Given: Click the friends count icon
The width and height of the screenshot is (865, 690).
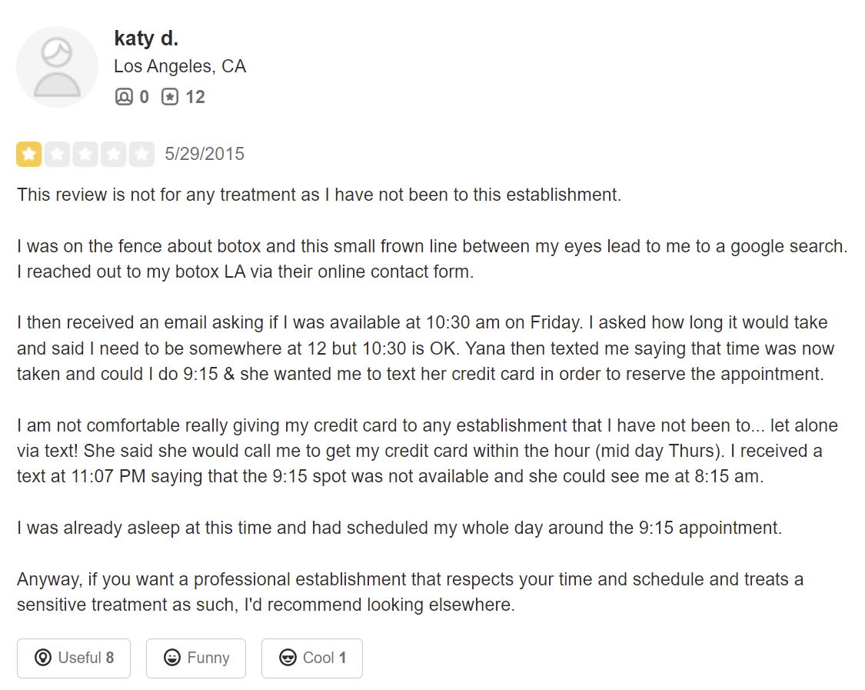Looking at the screenshot, I should [124, 97].
